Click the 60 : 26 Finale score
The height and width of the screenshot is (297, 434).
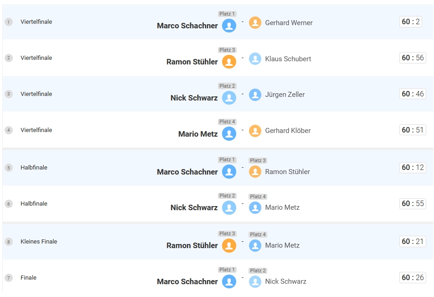pos(413,277)
